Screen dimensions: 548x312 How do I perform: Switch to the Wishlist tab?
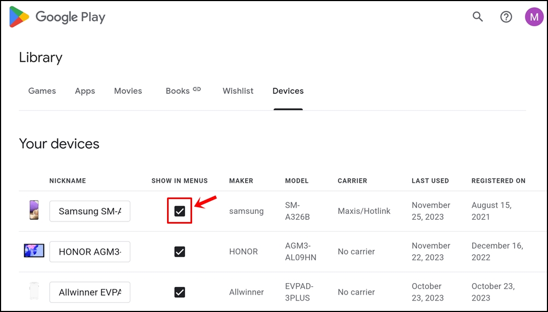tap(238, 91)
